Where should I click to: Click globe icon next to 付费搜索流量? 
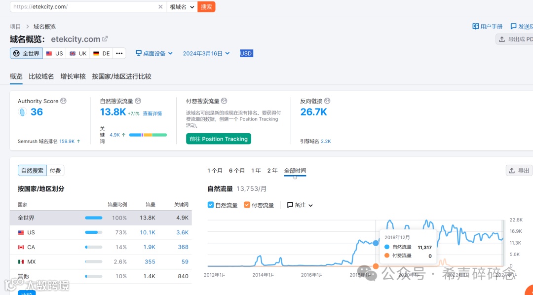224,101
